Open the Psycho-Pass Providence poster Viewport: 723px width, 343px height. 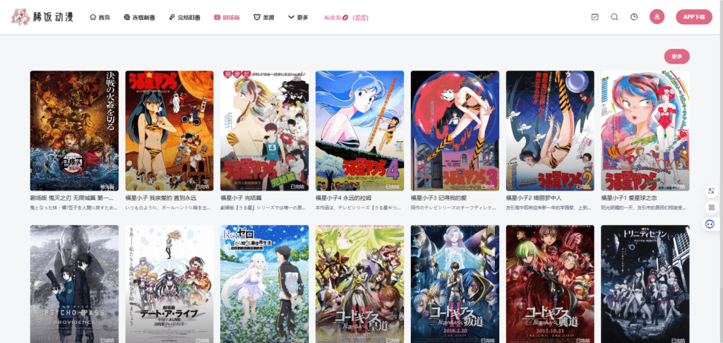click(74, 284)
